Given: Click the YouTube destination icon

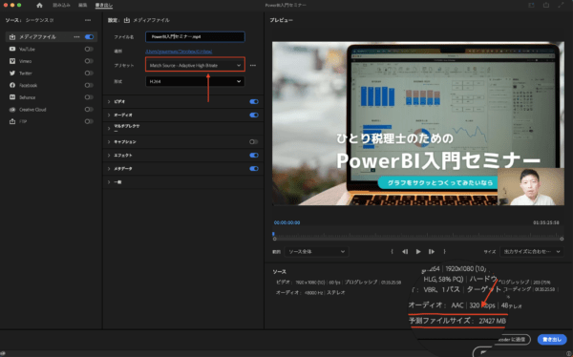Looking at the screenshot, I should (12, 49).
